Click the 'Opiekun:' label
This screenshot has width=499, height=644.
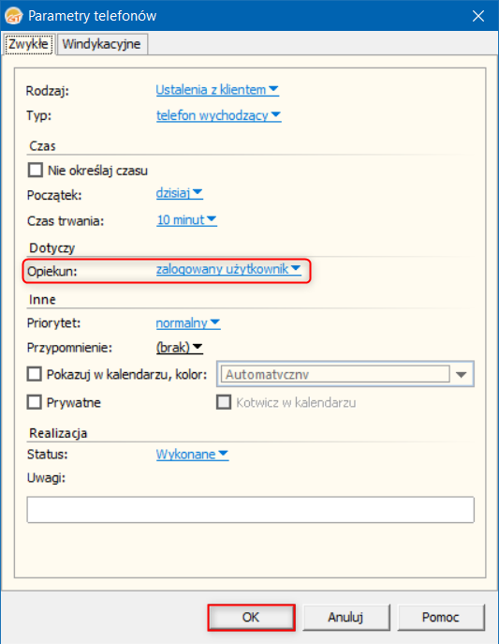click(52, 272)
